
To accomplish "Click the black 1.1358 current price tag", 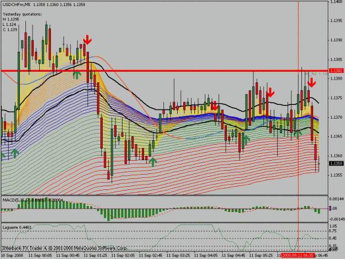I will tap(336, 163).
